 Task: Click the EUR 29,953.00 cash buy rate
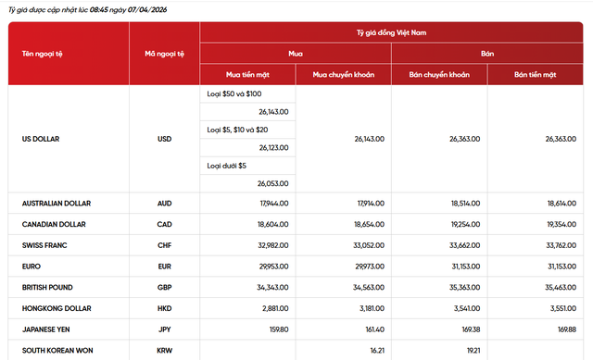click(x=274, y=267)
